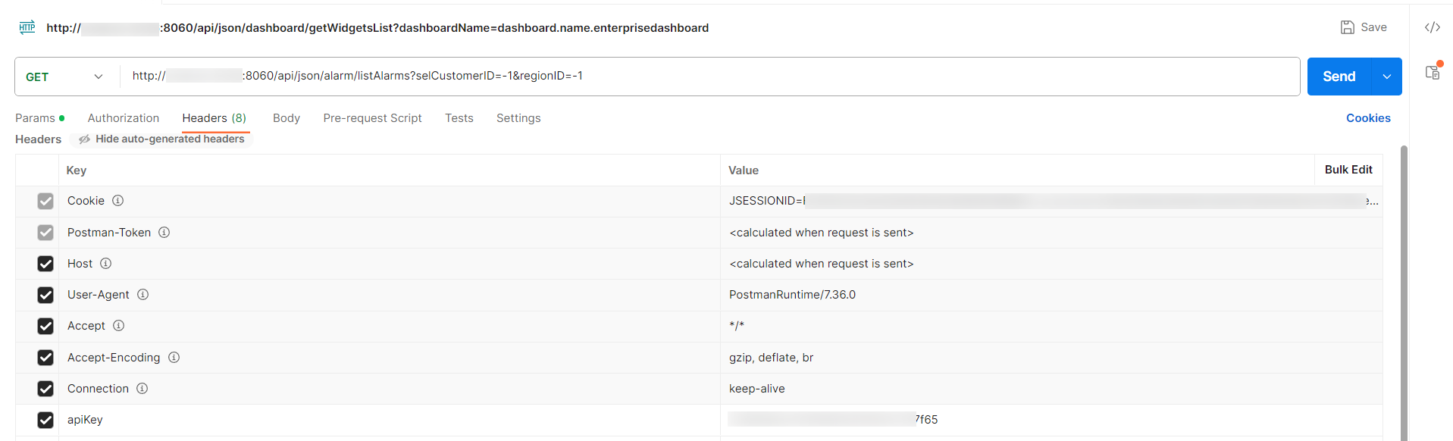This screenshot has height=441, width=1453.
Task: Click the GET method request icon in the title bar
Action: pos(27,27)
